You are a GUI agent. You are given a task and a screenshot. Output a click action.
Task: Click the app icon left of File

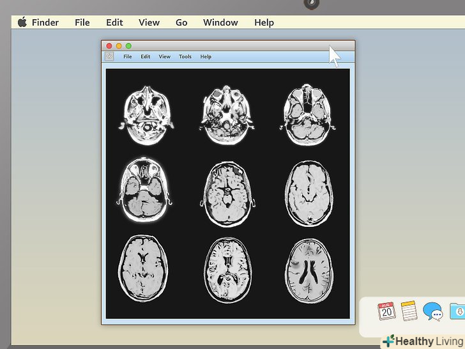pyautogui.click(x=109, y=56)
